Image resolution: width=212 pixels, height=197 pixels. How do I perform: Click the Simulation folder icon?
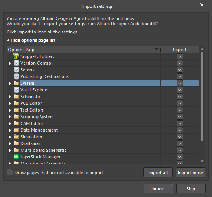pos(17,137)
